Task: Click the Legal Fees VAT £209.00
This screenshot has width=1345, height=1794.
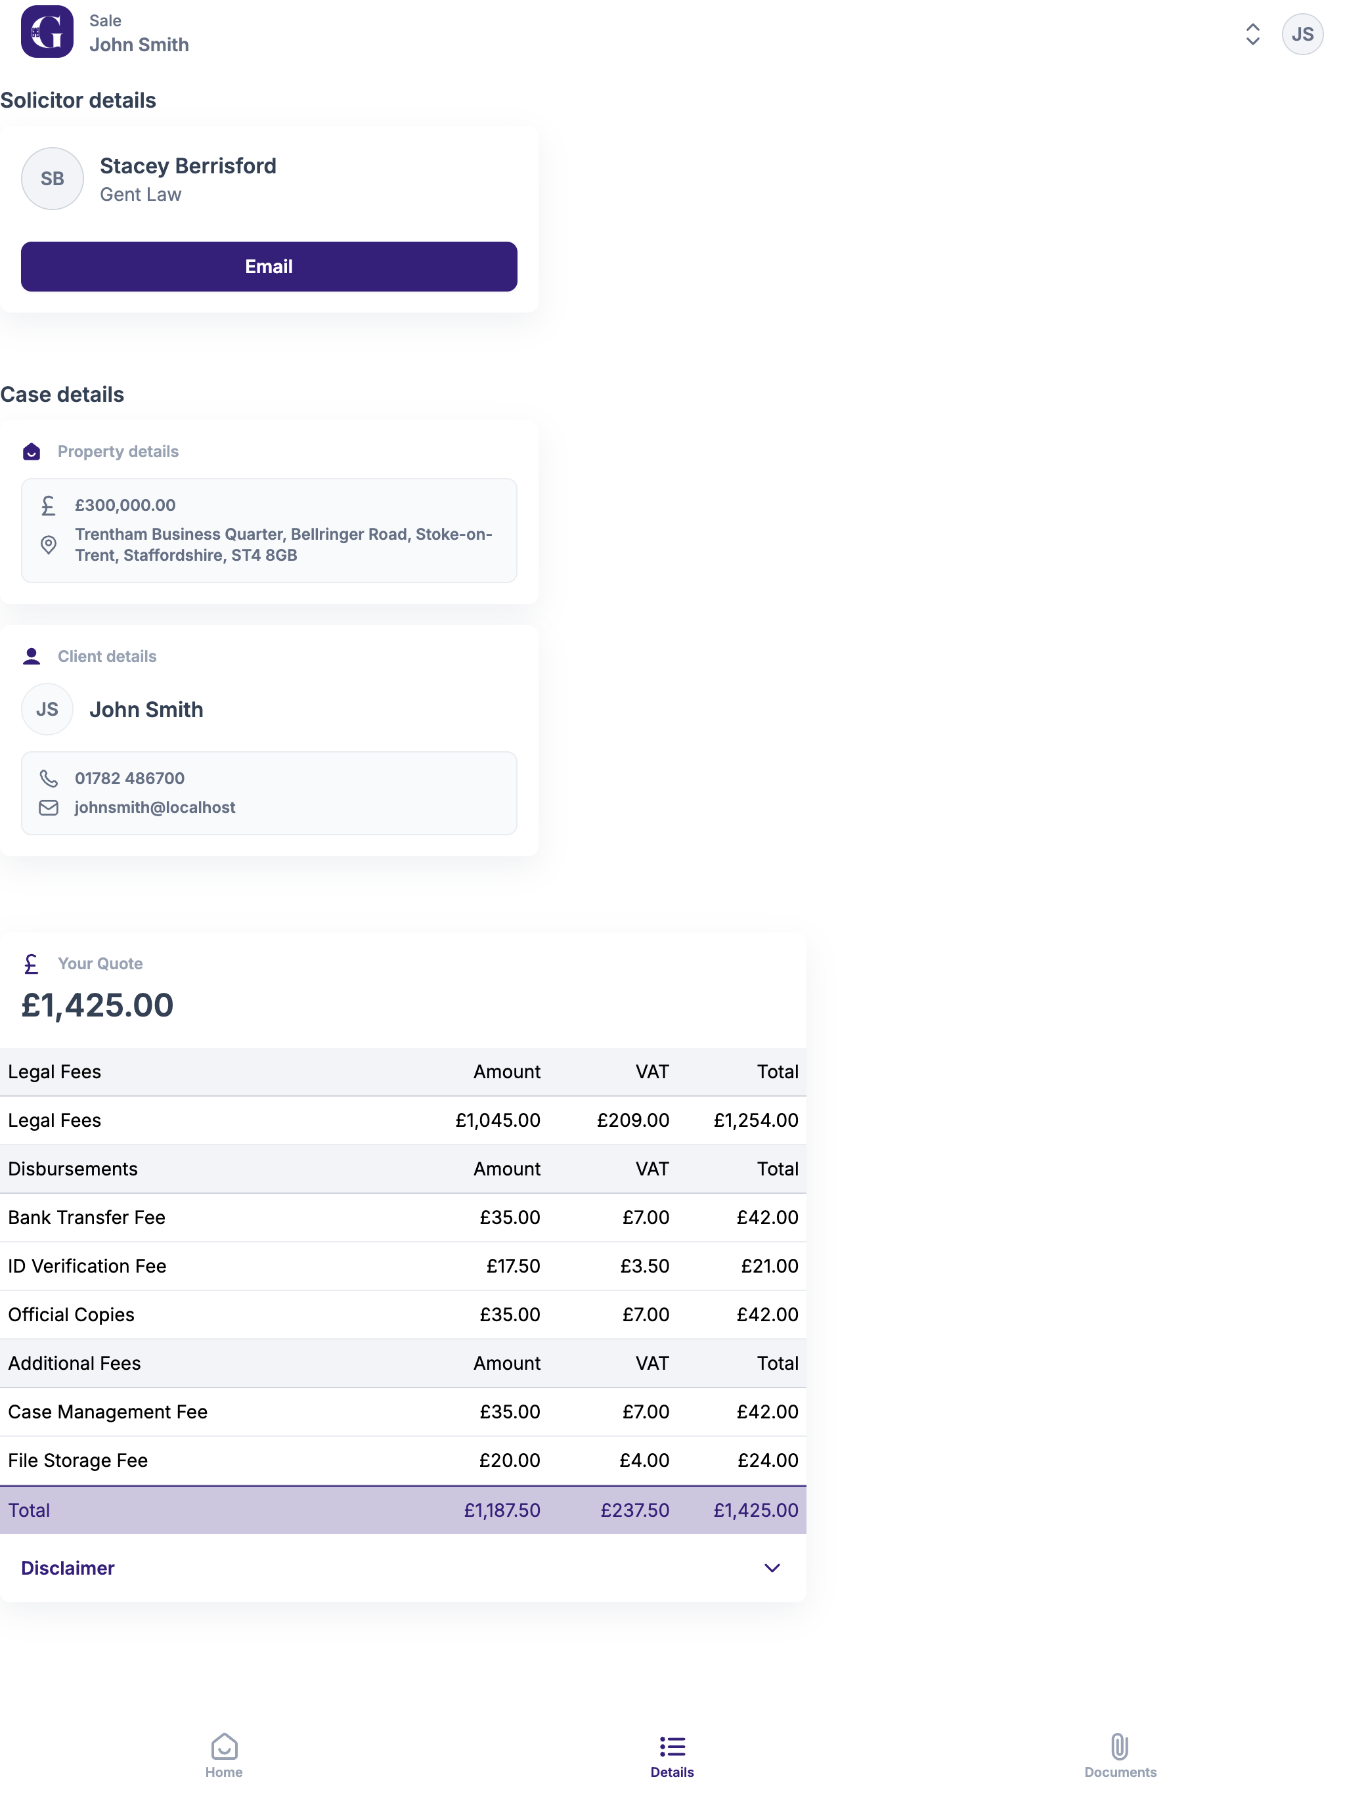Action: (632, 1121)
